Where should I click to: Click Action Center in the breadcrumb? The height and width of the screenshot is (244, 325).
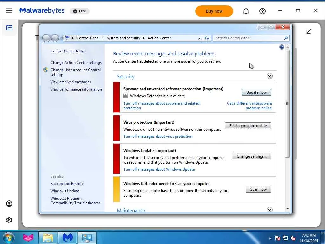point(159,38)
